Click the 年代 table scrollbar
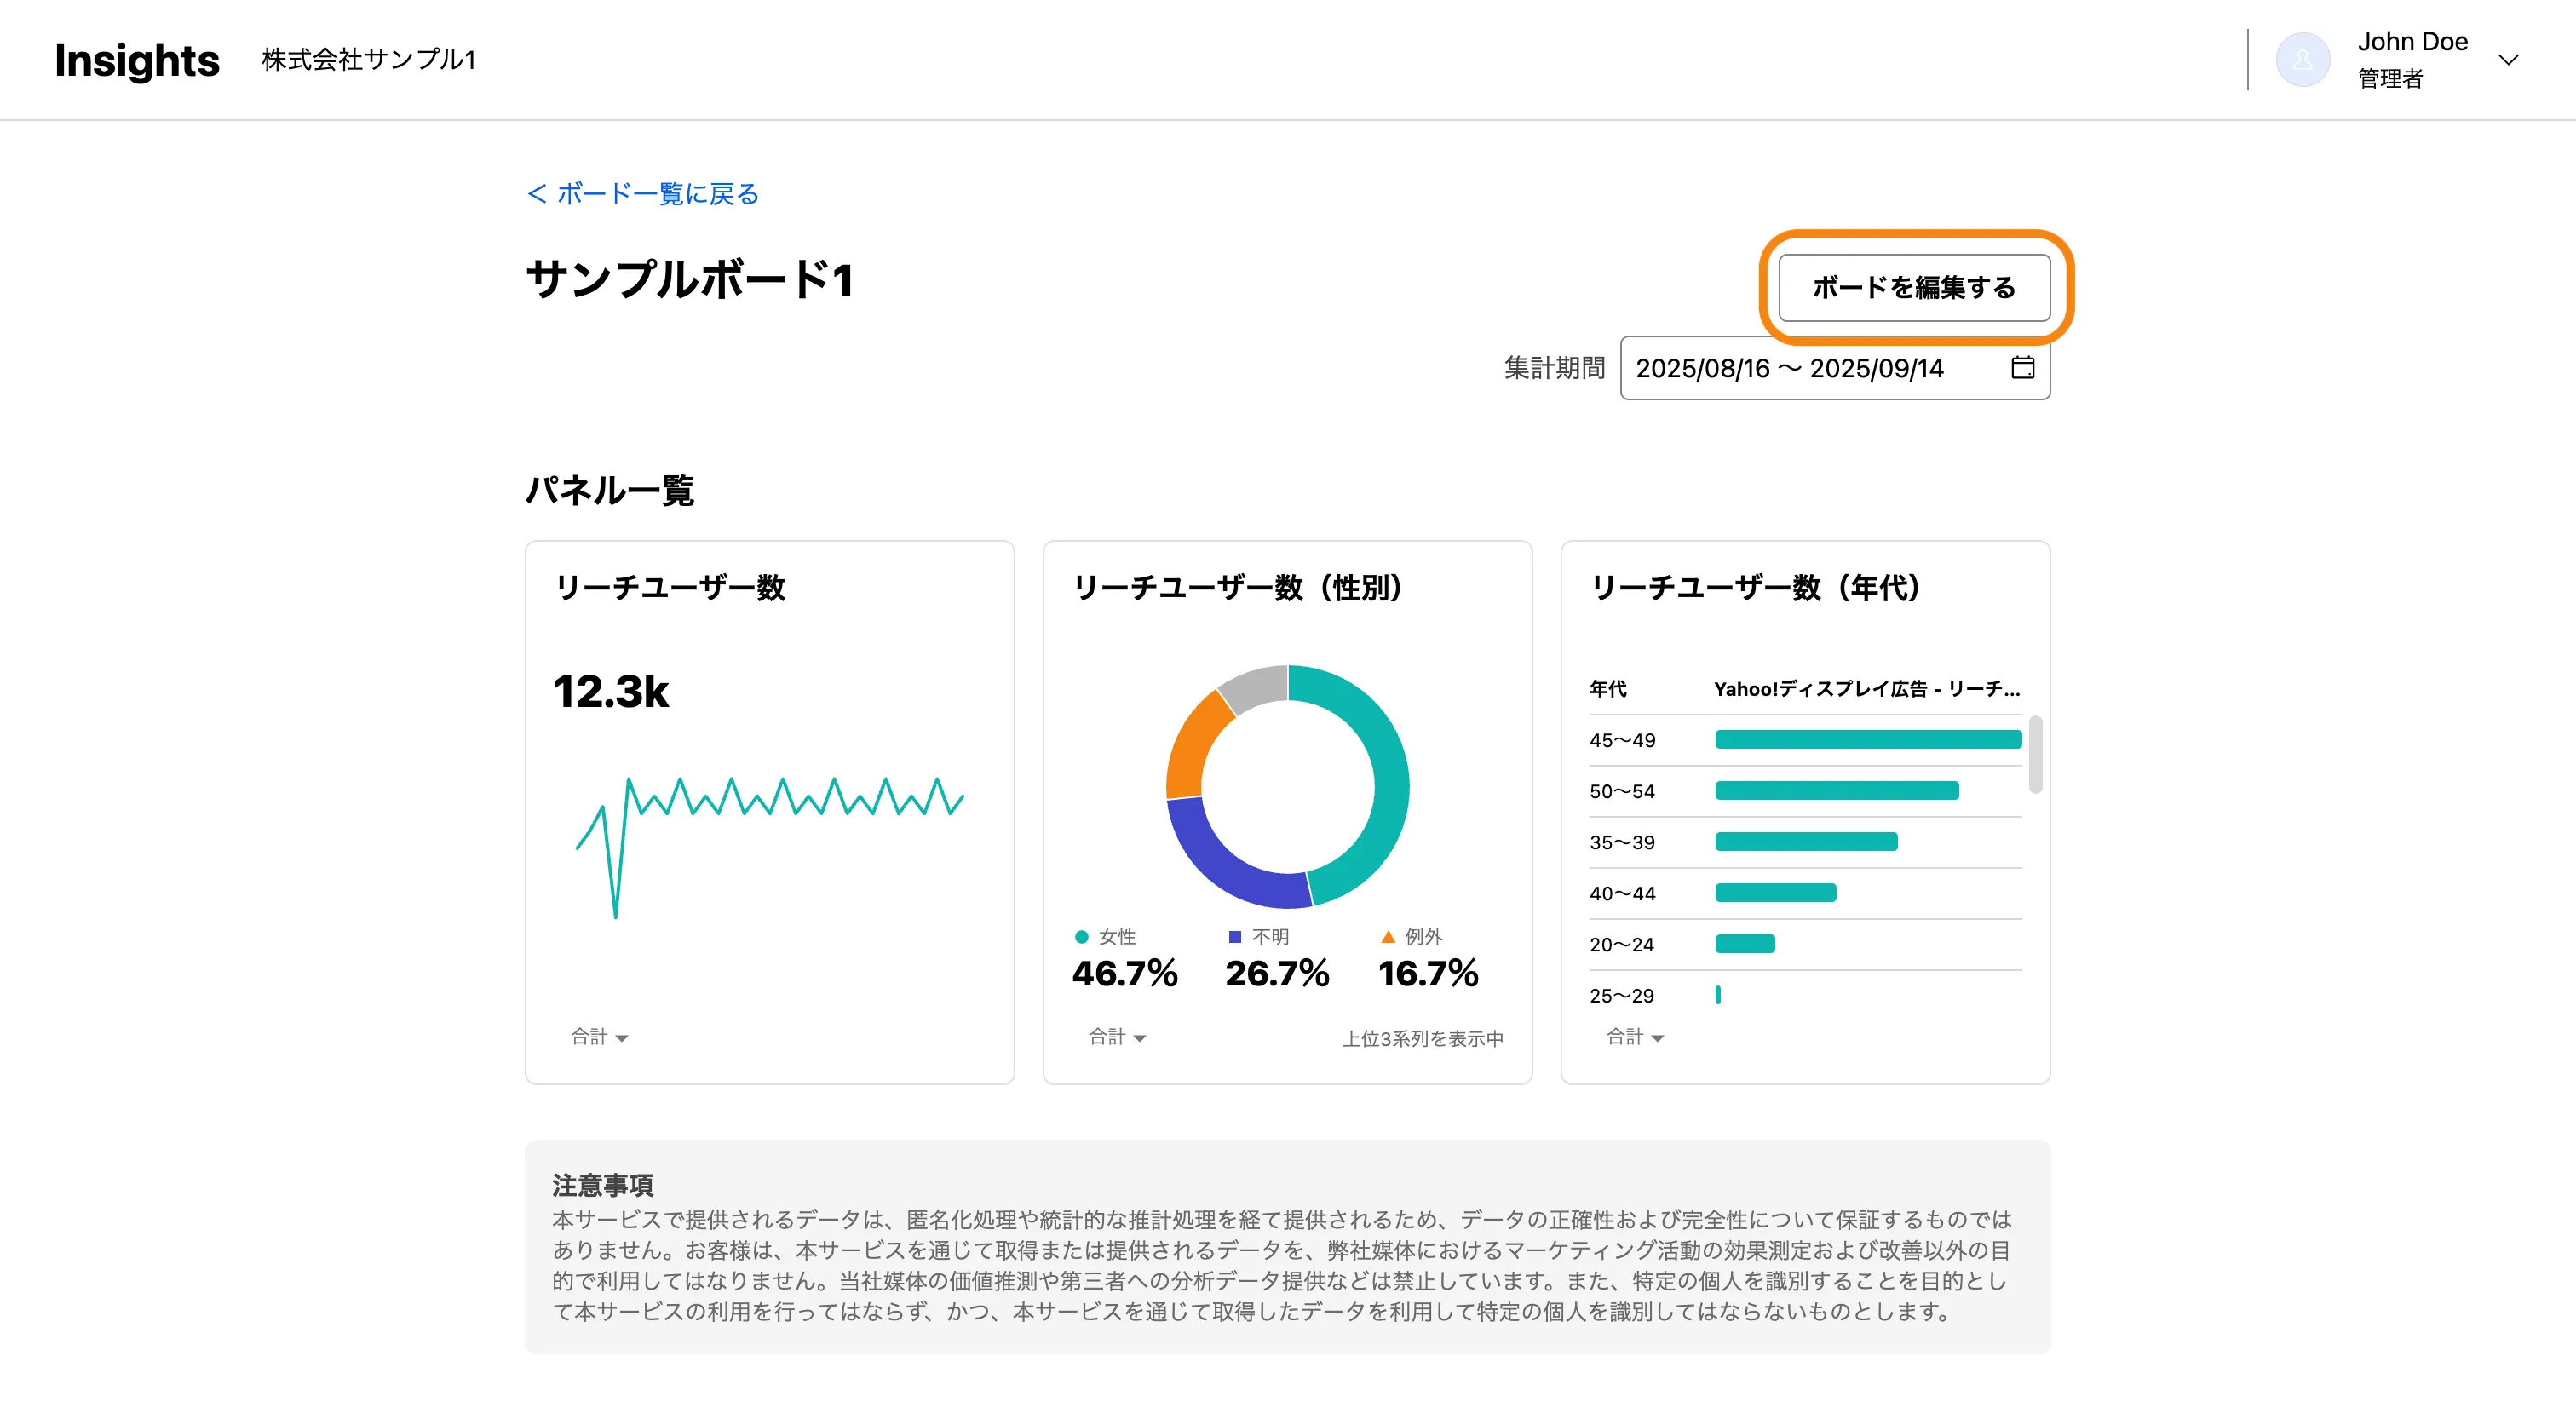2576x1402 pixels. tap(2035, 755)
